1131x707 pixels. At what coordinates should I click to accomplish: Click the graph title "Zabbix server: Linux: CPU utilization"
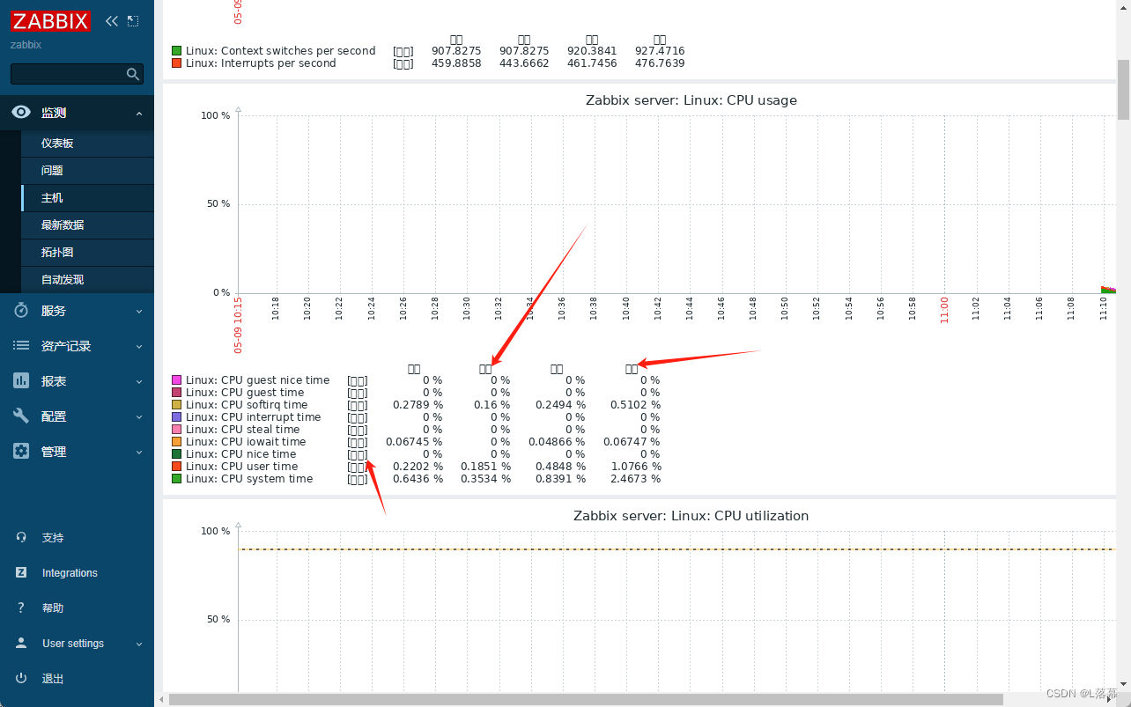[x=691, y=516]
